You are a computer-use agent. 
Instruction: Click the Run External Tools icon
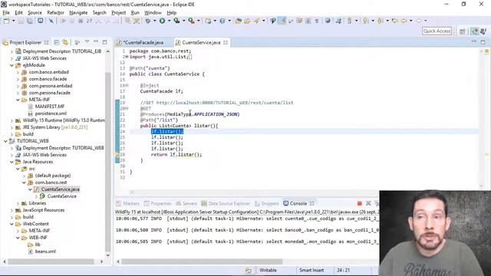tap(191, 21)
